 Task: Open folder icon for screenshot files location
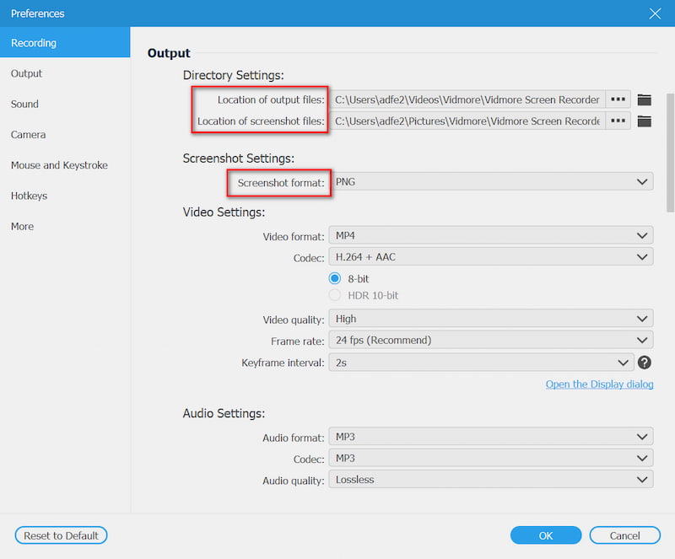pyautogui.click(x=645, y=121)
